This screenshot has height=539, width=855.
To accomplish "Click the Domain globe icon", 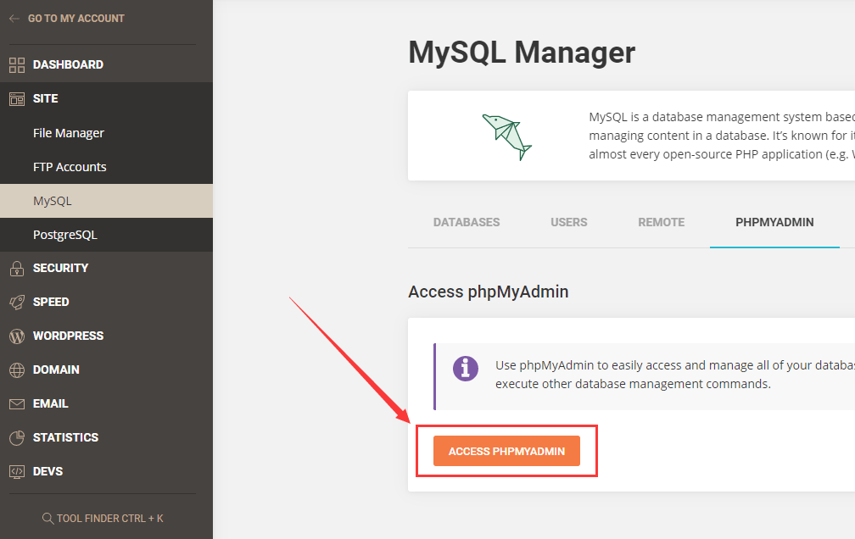I will click(17, 370).
